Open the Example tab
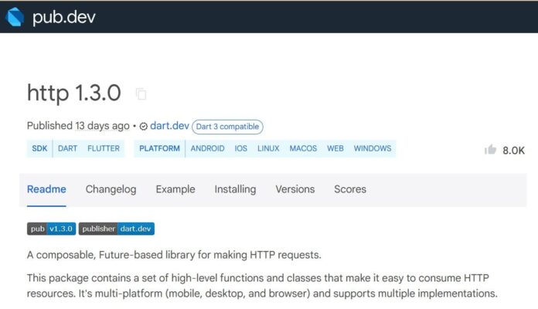 (175, 189)
